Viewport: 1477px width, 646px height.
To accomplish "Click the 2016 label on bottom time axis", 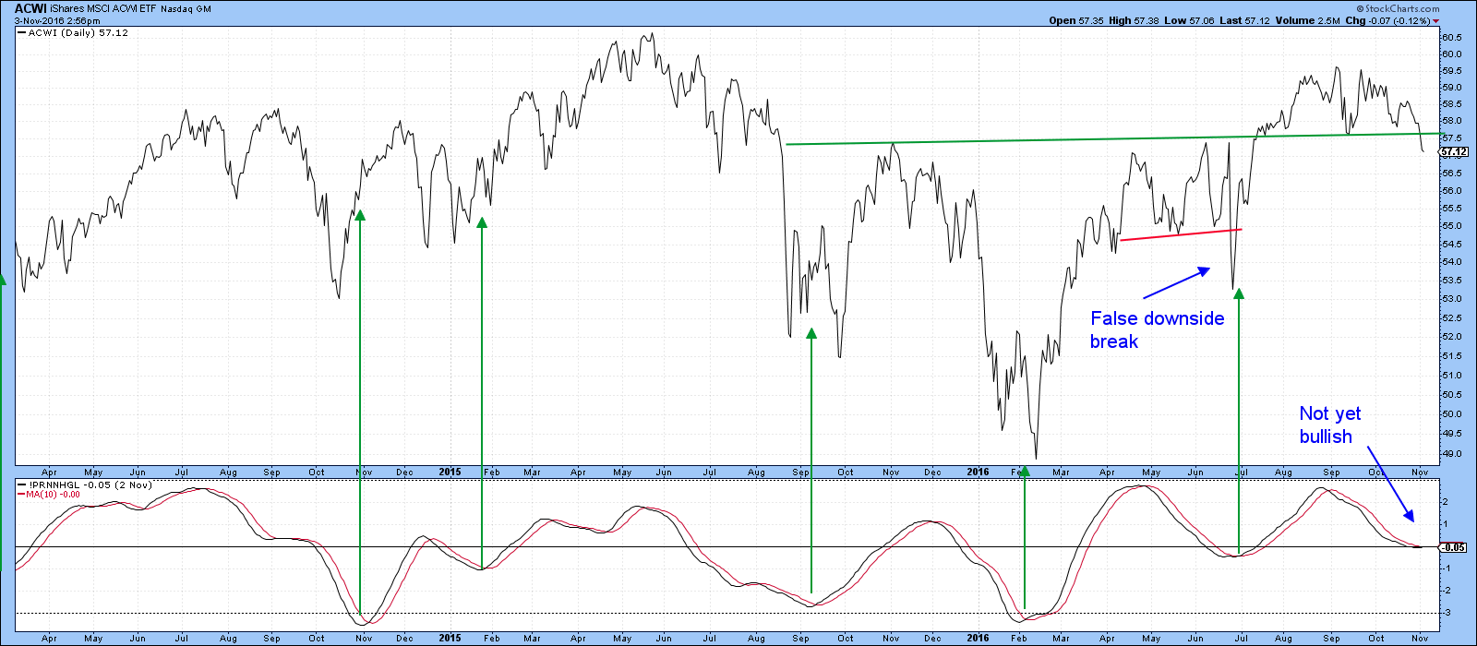I will tap(978, 638).
